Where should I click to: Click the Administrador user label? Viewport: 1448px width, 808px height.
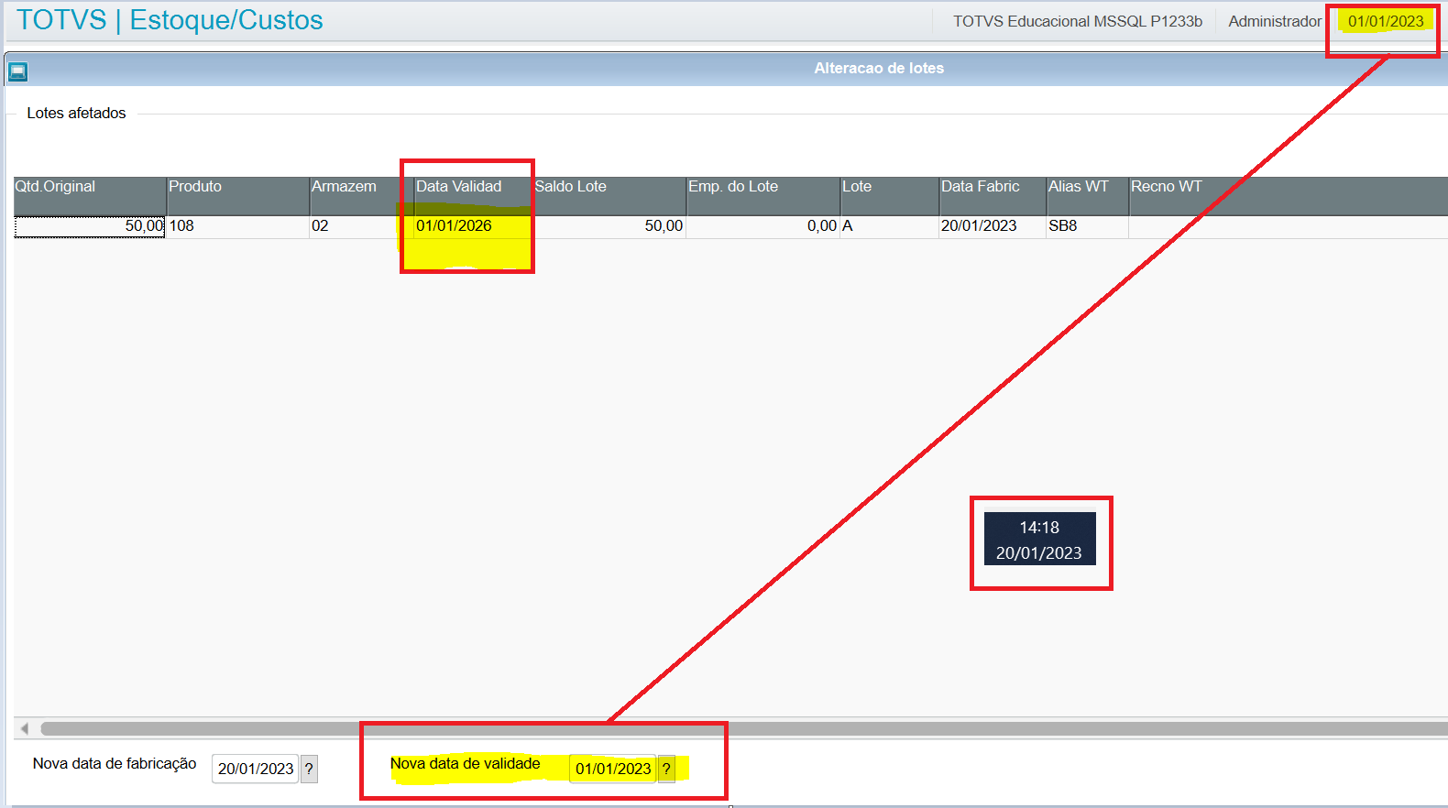1275,21
